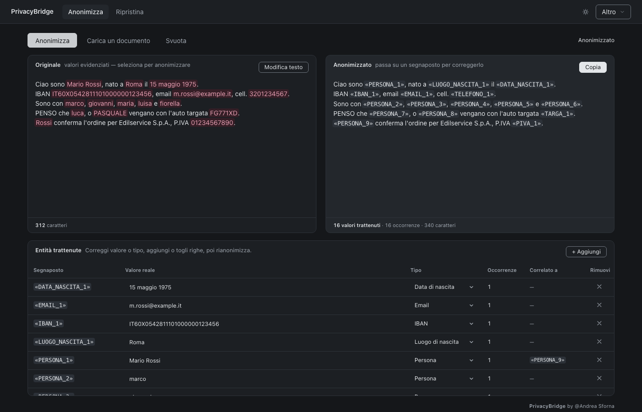Screen dimensions: 642x412
Task: Click Carica un documento
Action: (118, 40)
